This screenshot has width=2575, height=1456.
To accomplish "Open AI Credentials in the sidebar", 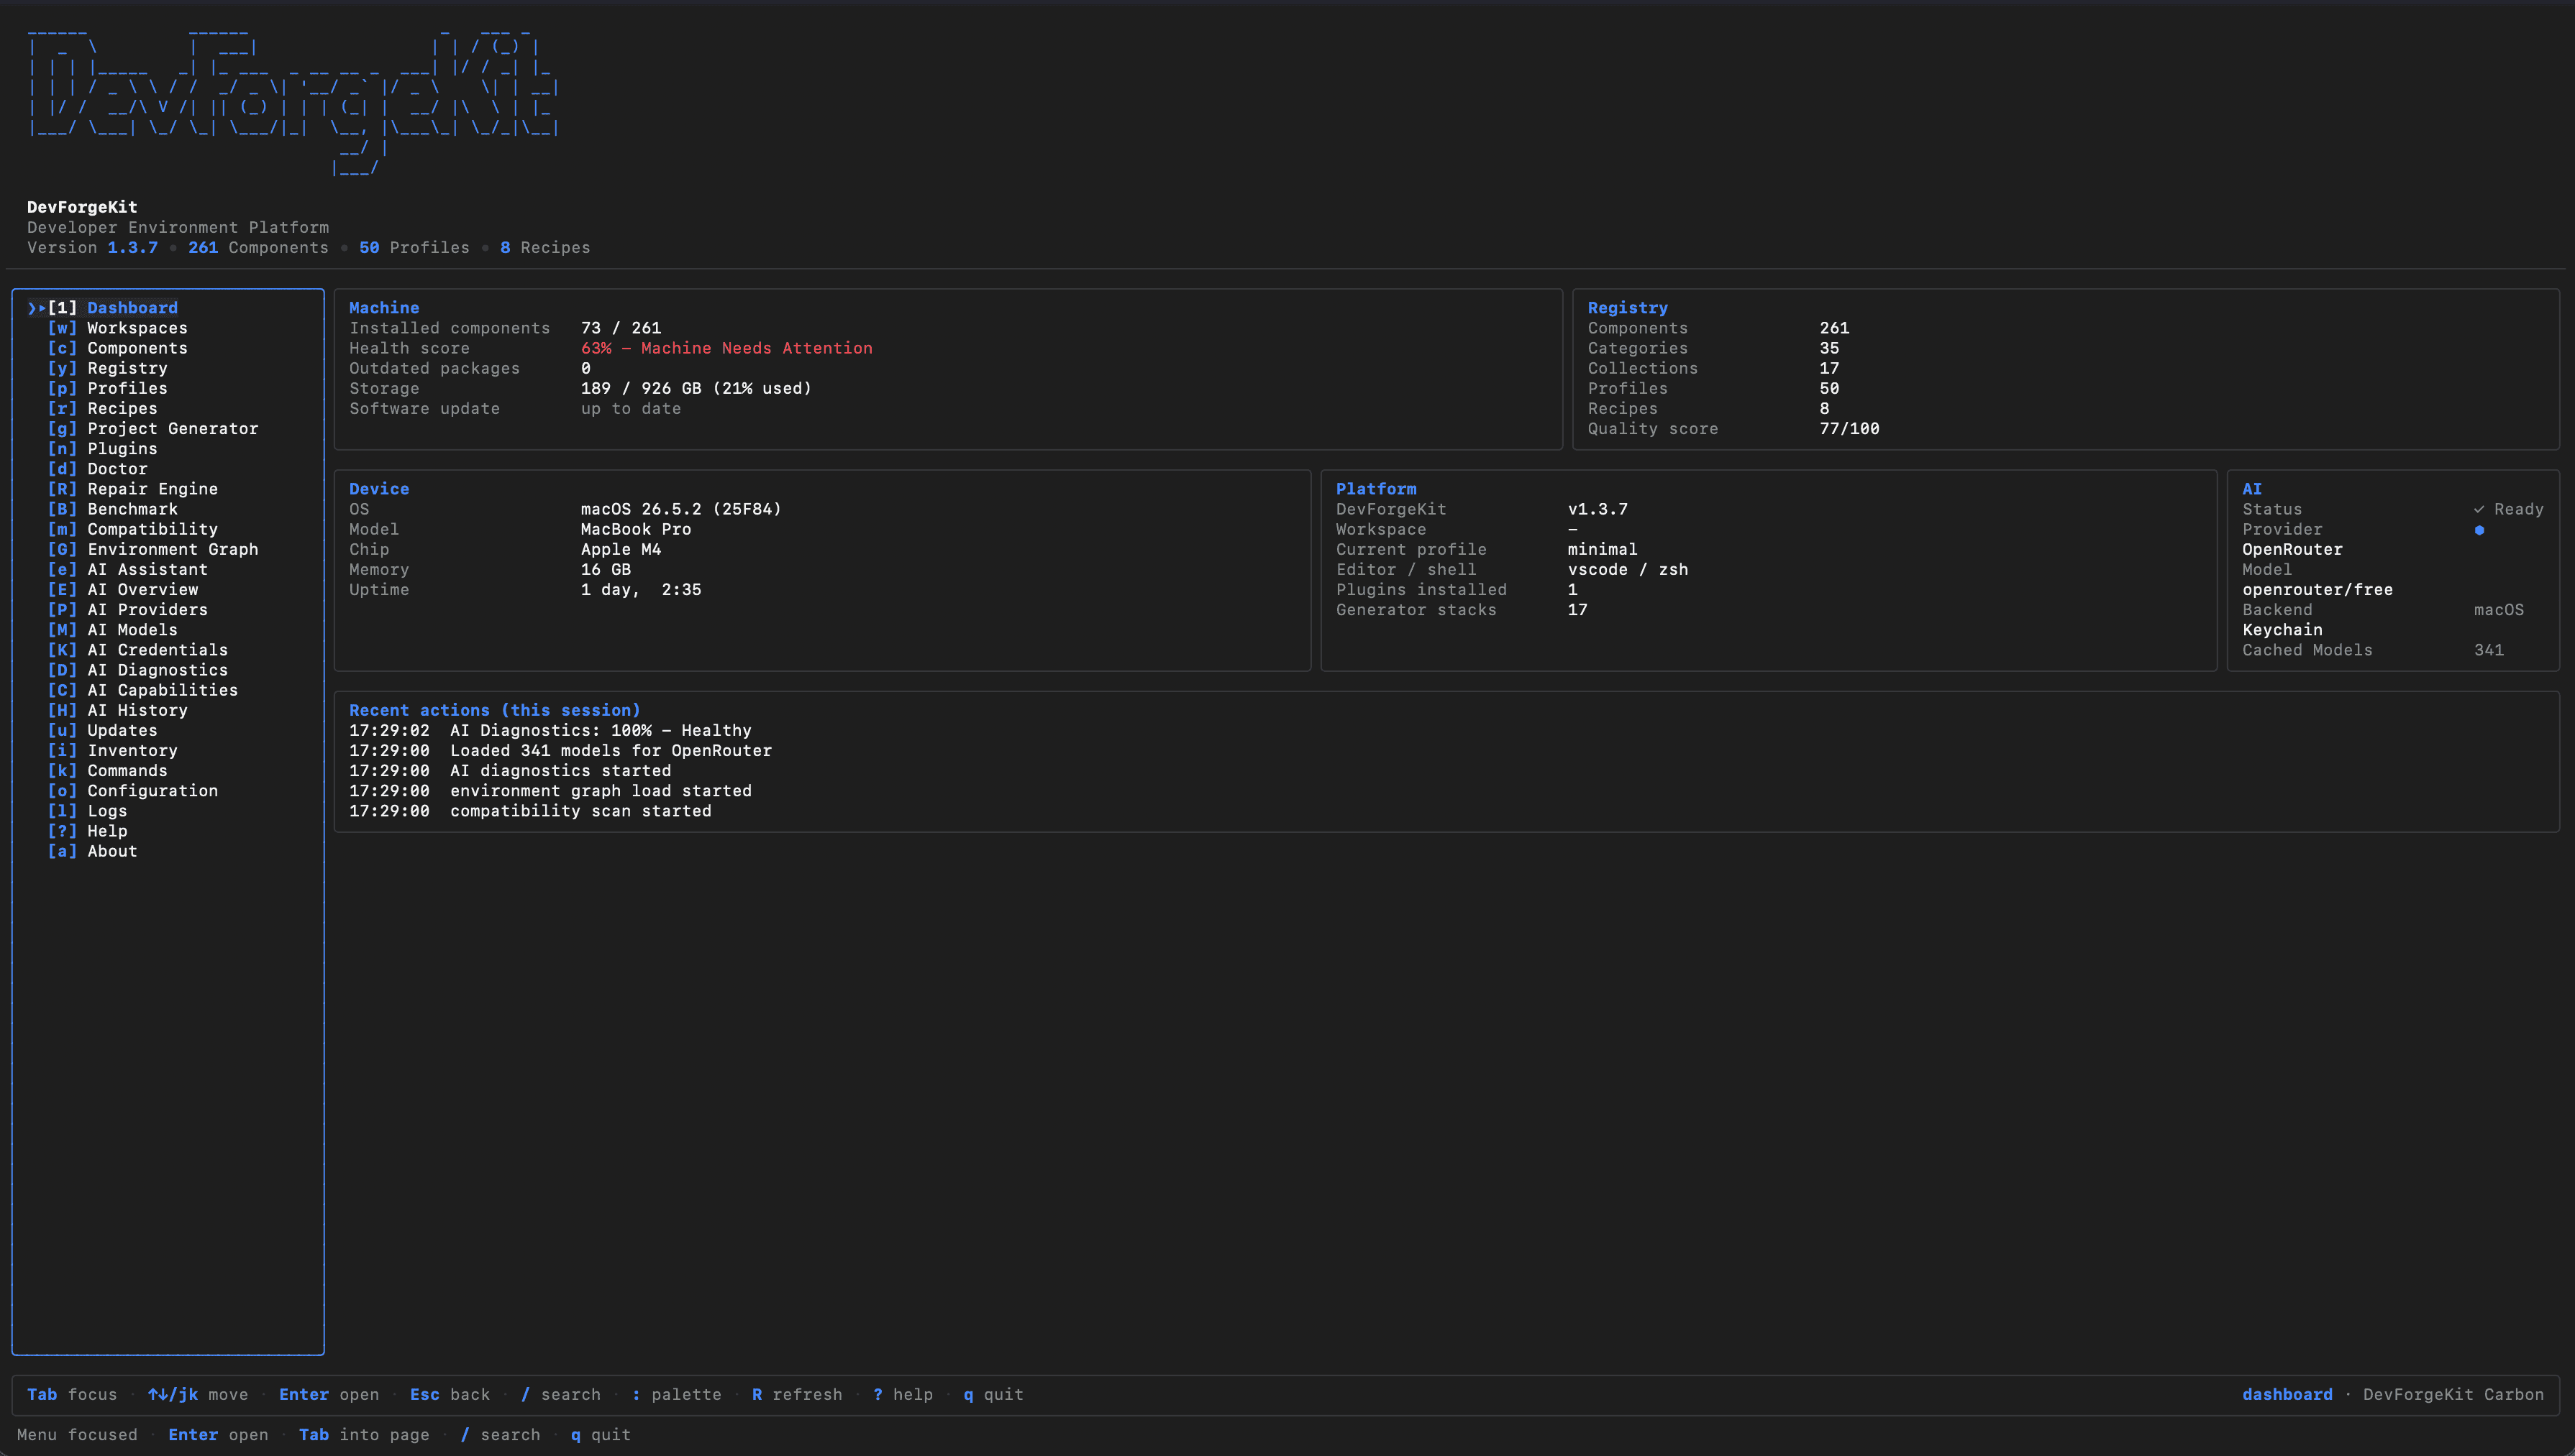I will 137,649.
